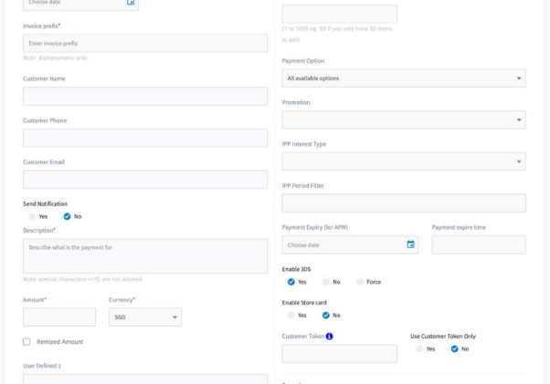This screenshot has height=384, width=550.
Task: Focus the Amount input field
Action: (x=58, y=317)
